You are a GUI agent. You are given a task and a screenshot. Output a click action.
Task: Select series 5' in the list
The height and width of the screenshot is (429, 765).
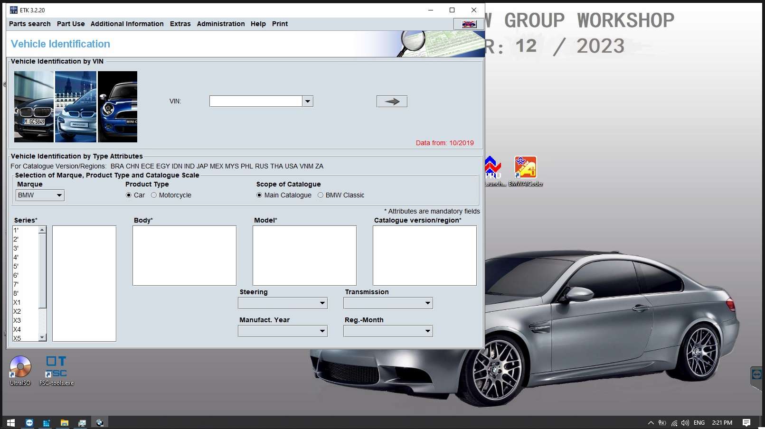pos(25,266)
